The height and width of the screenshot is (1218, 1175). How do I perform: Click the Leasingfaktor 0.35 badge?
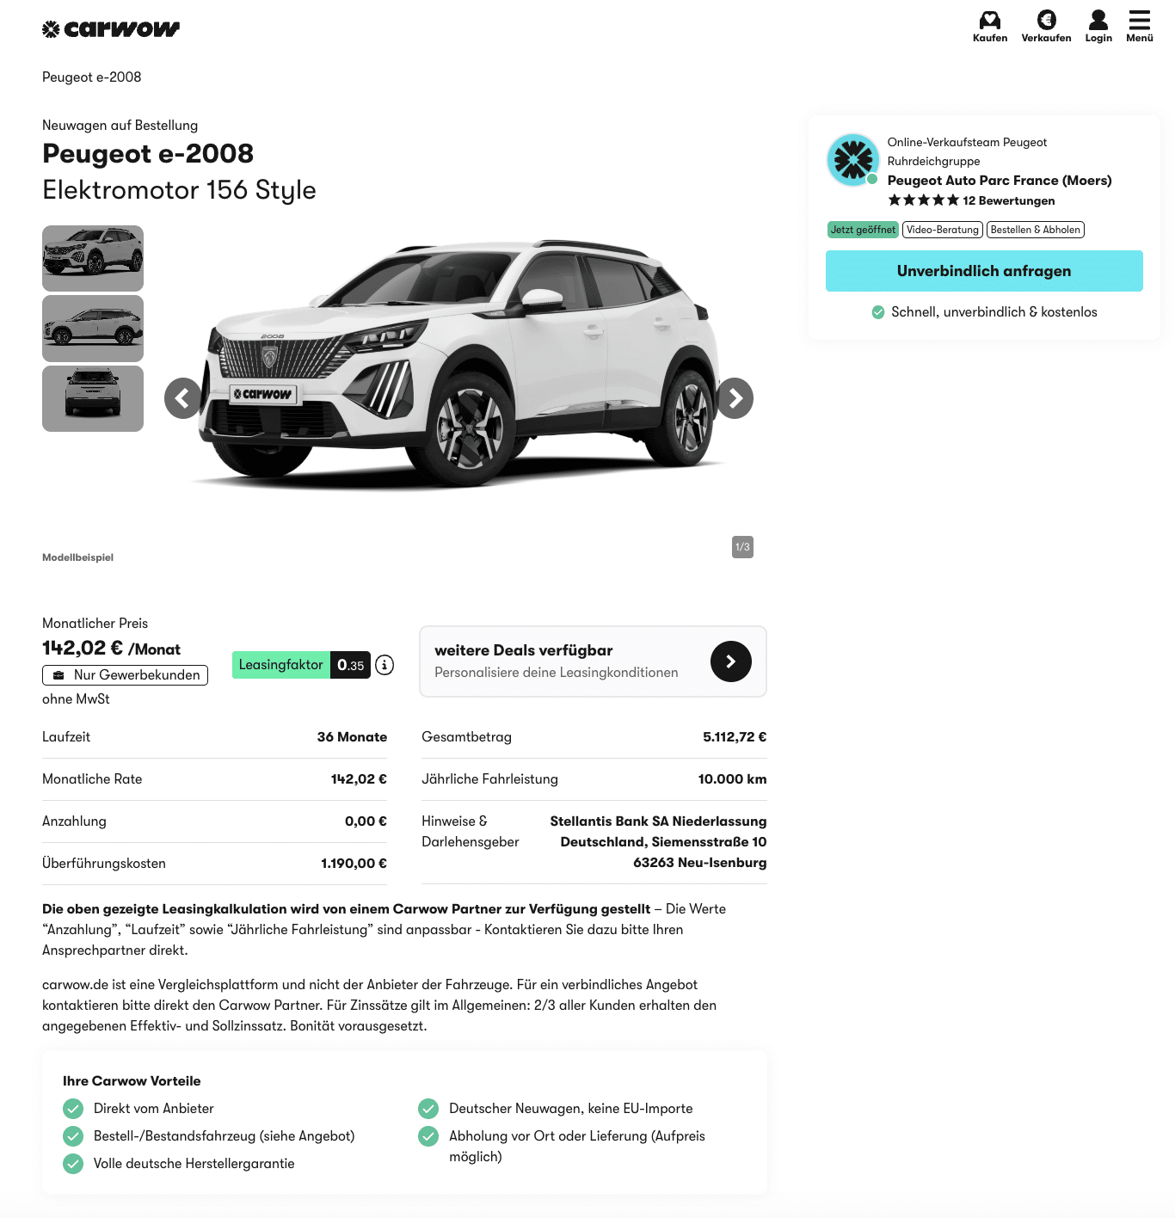(301, 665)
